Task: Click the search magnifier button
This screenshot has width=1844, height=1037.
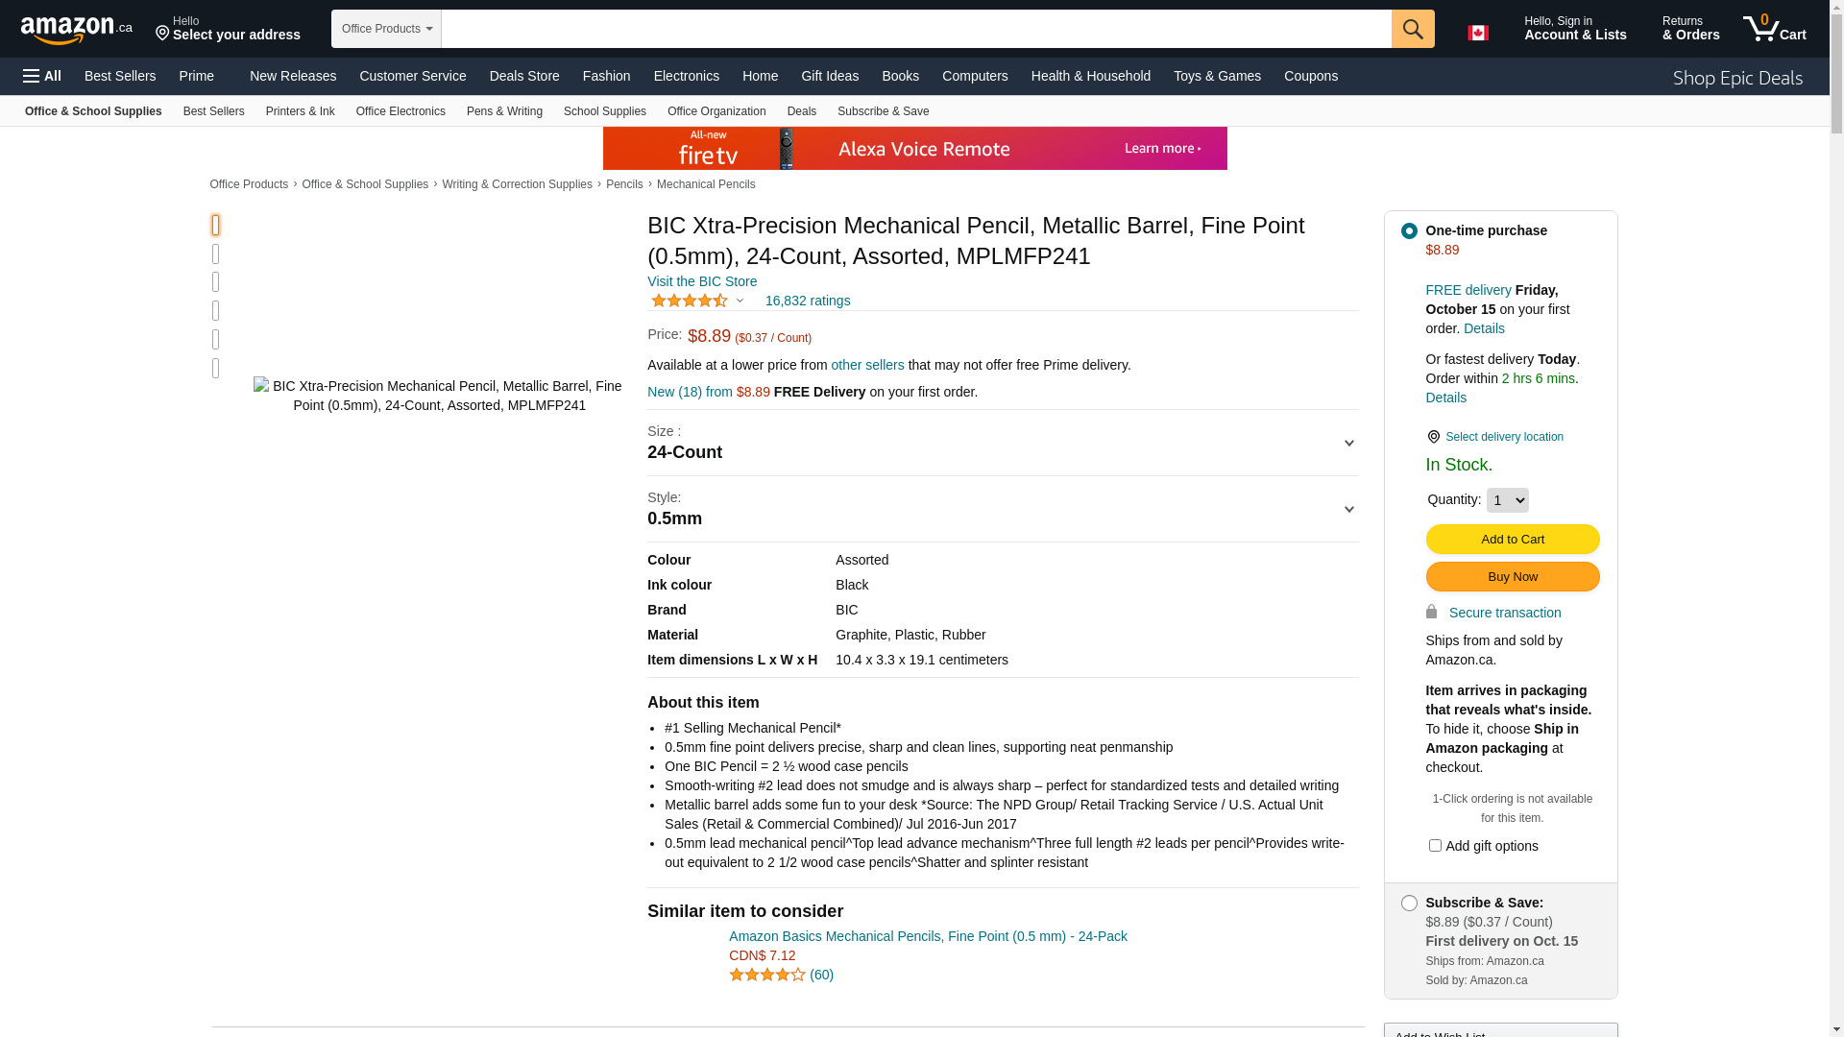Action: 1412,29
